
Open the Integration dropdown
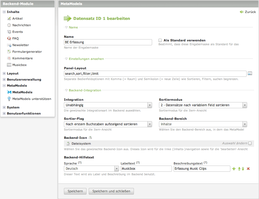click(108, 105)
